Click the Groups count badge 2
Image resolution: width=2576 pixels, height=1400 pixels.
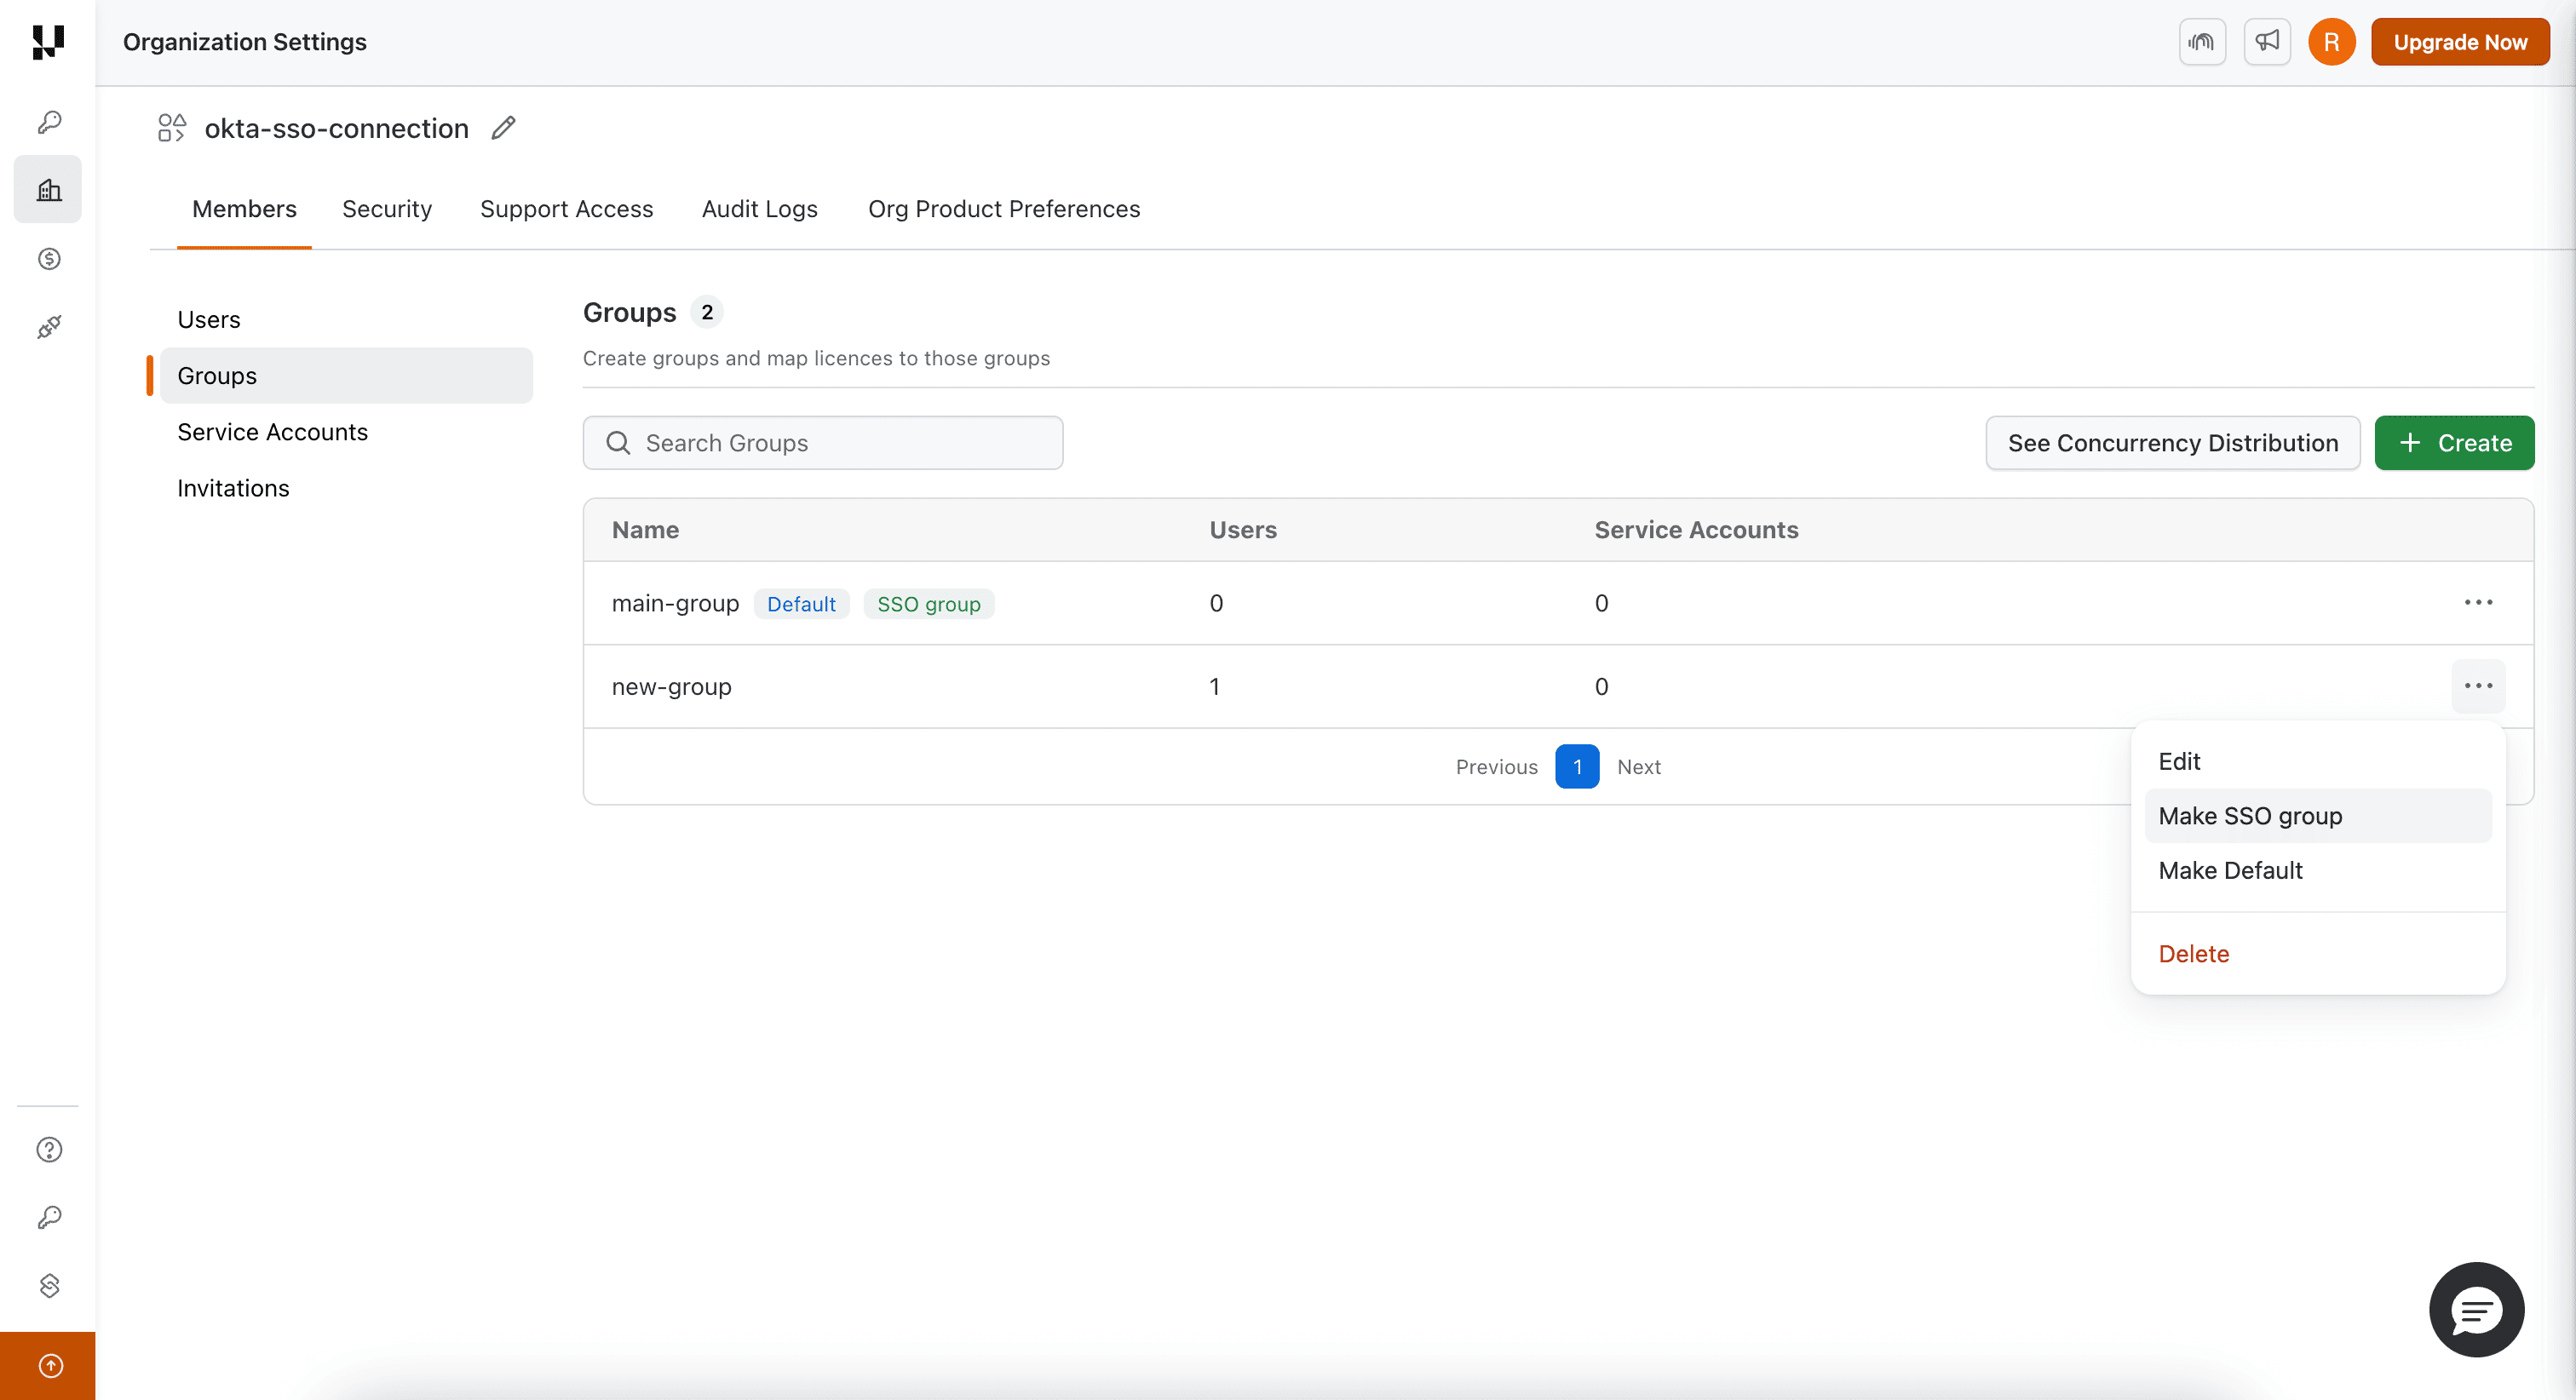click(706, 313)
